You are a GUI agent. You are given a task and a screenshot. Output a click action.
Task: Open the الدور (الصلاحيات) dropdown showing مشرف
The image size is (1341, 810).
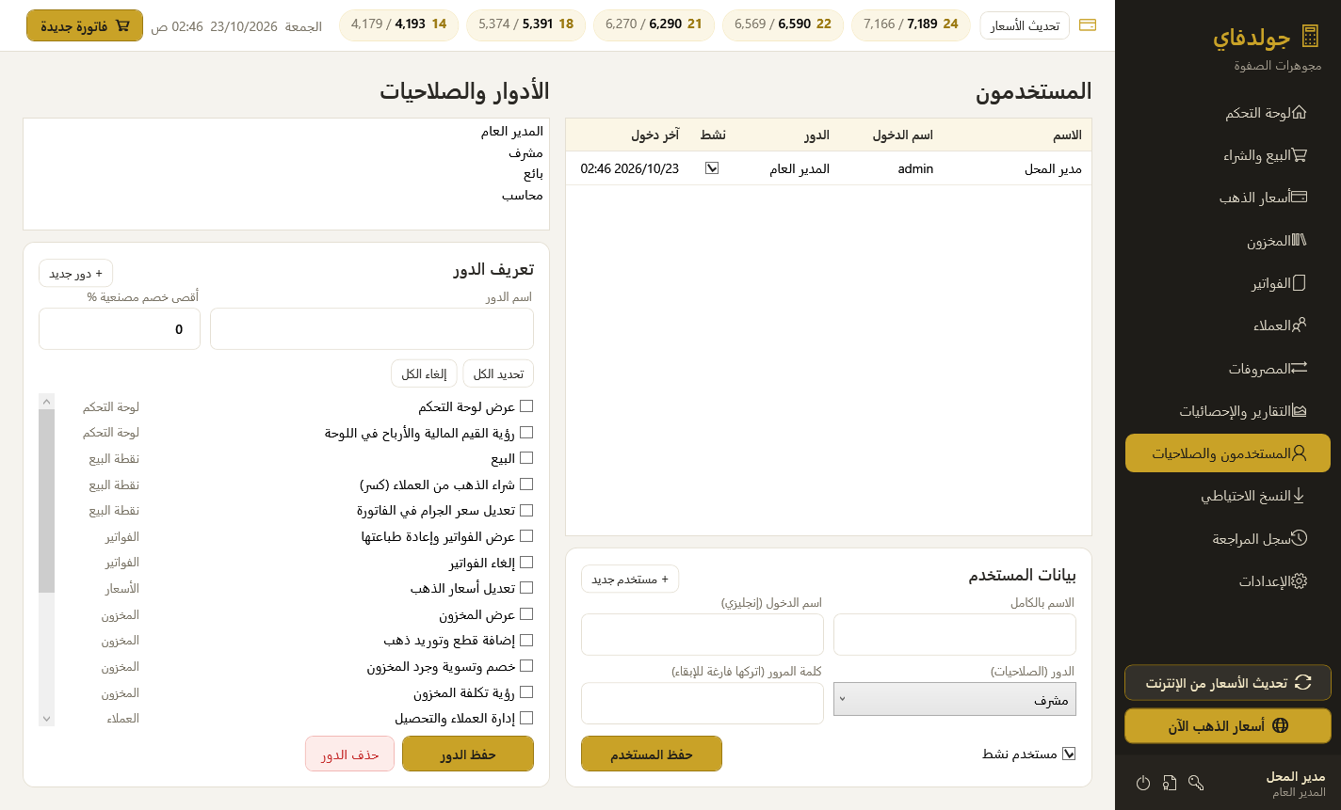click(955, 699)
